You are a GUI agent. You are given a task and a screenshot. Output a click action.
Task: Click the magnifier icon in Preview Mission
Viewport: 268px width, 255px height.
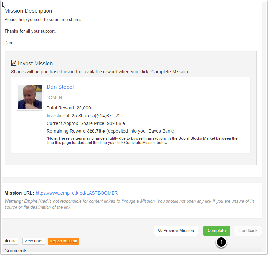click(x=159, y=231)
